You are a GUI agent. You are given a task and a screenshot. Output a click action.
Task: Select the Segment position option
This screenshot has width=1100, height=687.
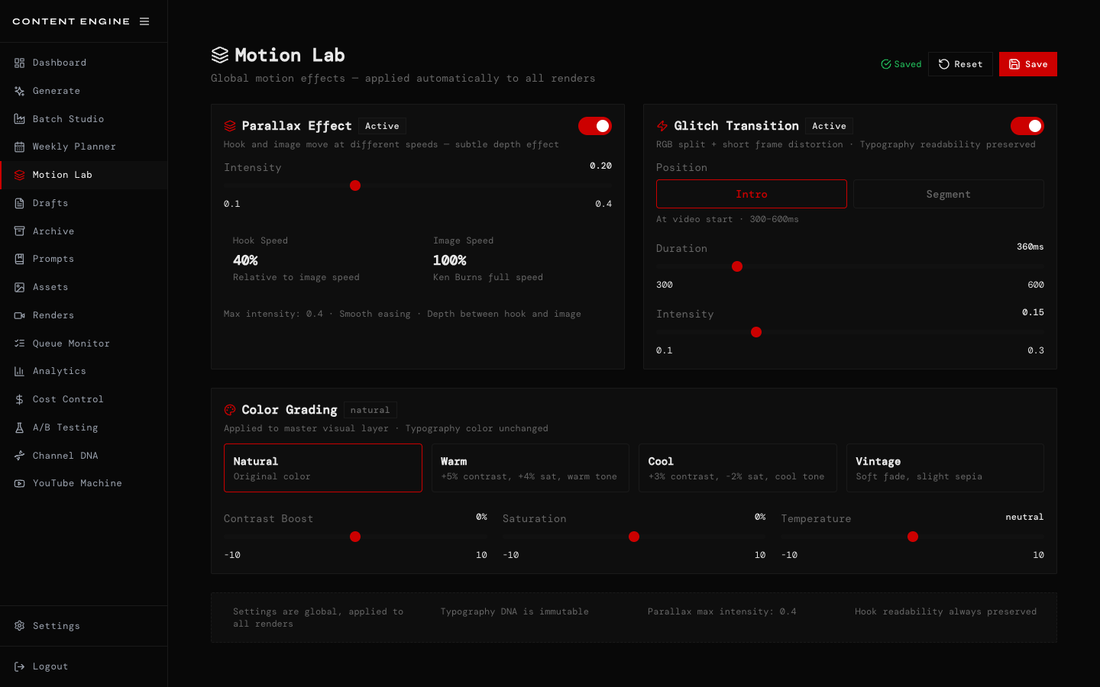point(948,194)
